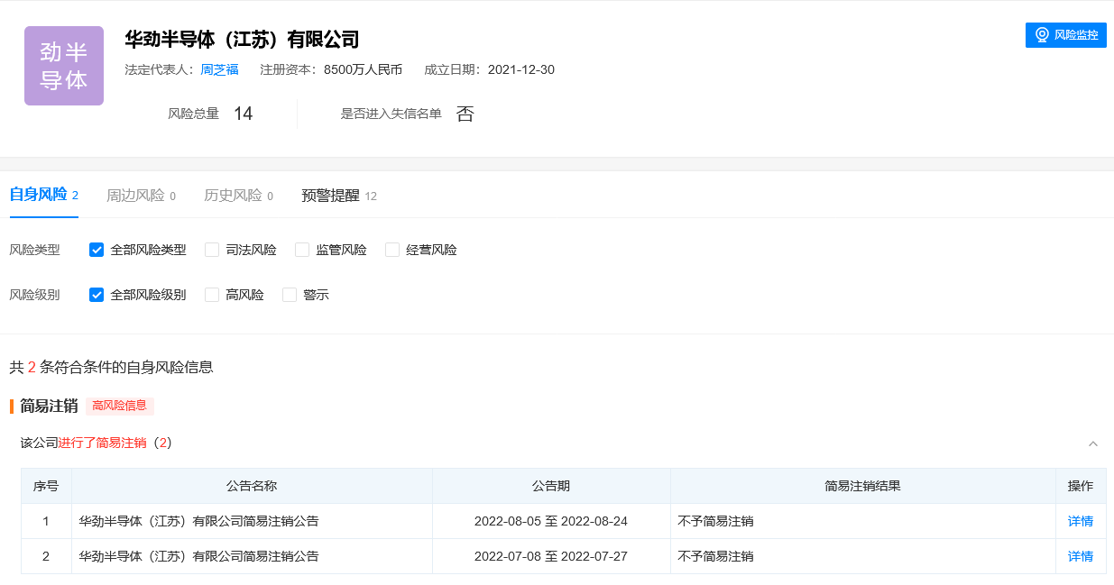Screen dimensions: 1114x585
Task: Switch to the 周边风险 tab
Action: click(x=141, y=196)
